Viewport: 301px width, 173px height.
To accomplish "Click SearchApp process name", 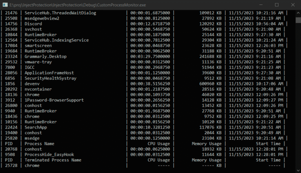I will (36, 127).
